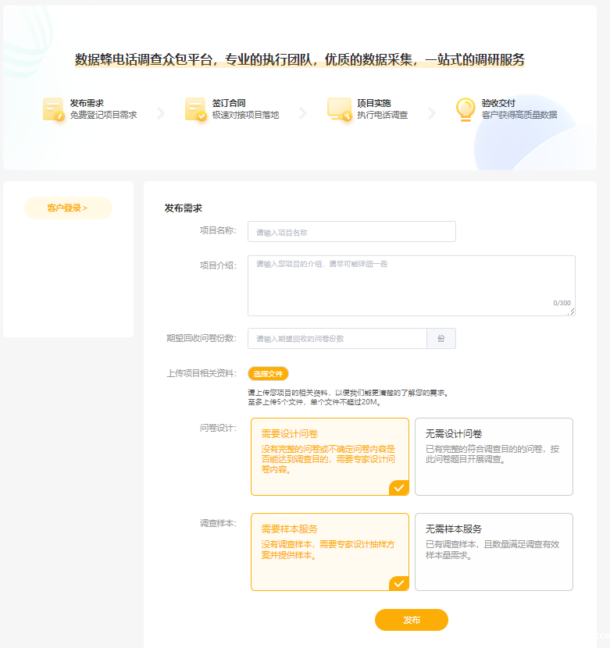The height and width of the screenshot is (648, 610).
Task: Choose the 需要样本服务 option
Action: (x=330, y=551)
